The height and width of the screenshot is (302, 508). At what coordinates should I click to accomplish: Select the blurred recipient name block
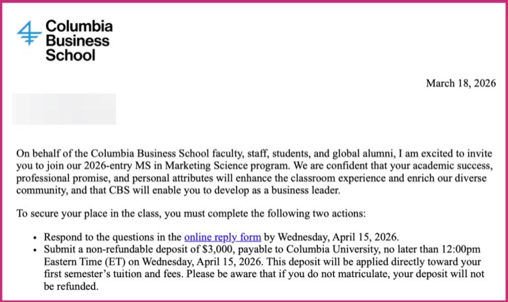point(66,108)
